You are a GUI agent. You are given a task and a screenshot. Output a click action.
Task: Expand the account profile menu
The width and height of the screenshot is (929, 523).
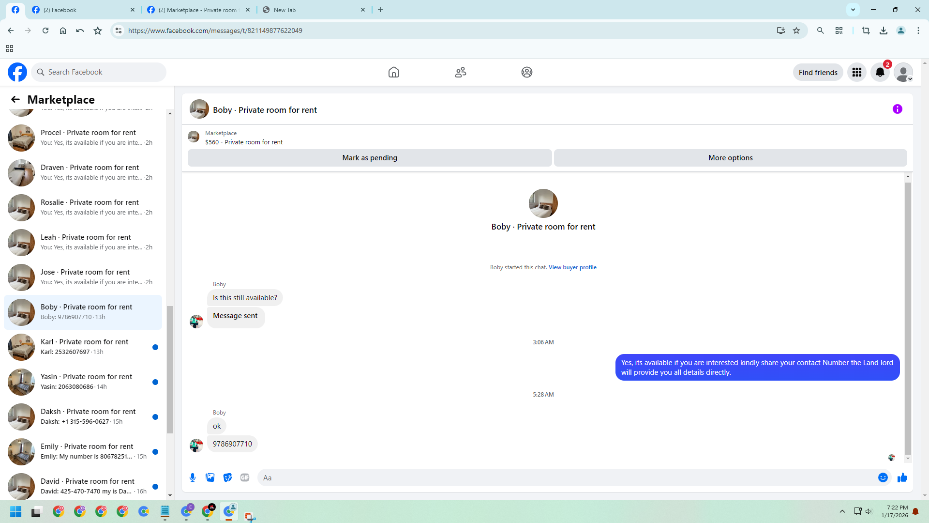click(903, 72)
